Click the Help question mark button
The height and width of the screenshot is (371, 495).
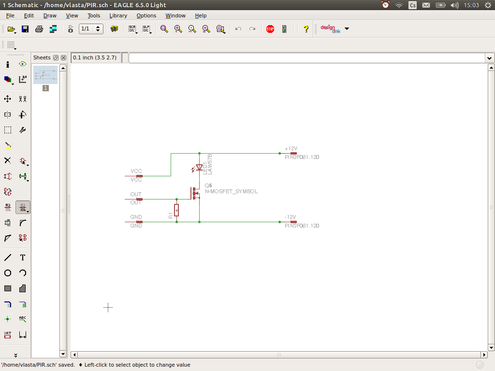pyautogui.click(x=306, y=29)
